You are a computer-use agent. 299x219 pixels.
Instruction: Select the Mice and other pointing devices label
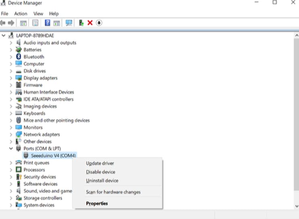(57, 120)
